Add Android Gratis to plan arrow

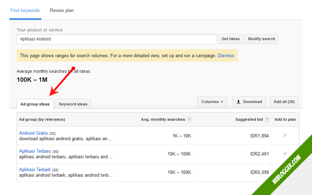pos(285,135)
